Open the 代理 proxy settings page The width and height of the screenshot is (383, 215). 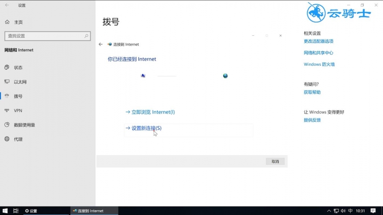click(x=47, y=139)
